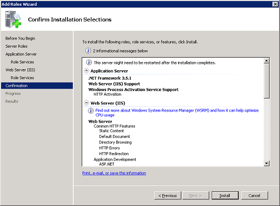This screenshot has width=280, height=206.
Task: Go back with the Previous button
Action: tap(168, 196)
